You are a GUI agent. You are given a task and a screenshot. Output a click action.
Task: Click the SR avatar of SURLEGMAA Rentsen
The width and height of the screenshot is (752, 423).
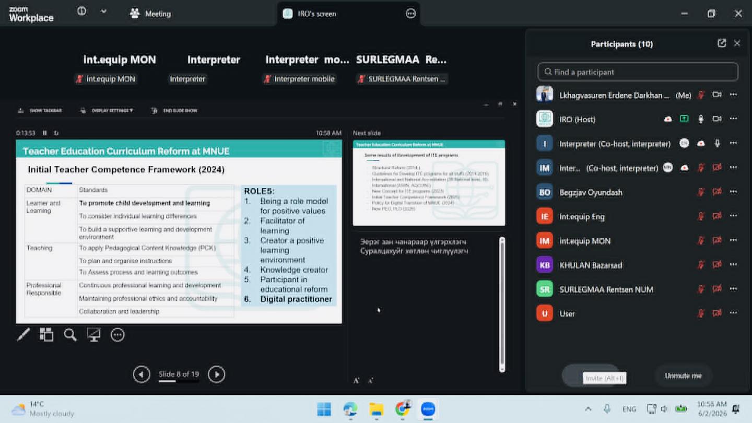(x=545, y=289)
